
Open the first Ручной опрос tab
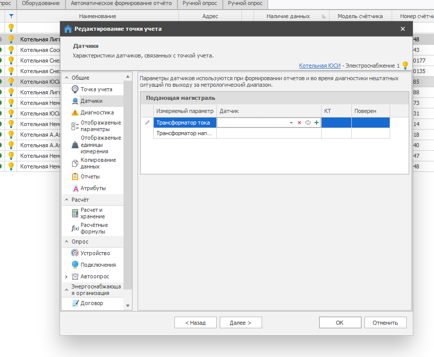click(200, 4)
